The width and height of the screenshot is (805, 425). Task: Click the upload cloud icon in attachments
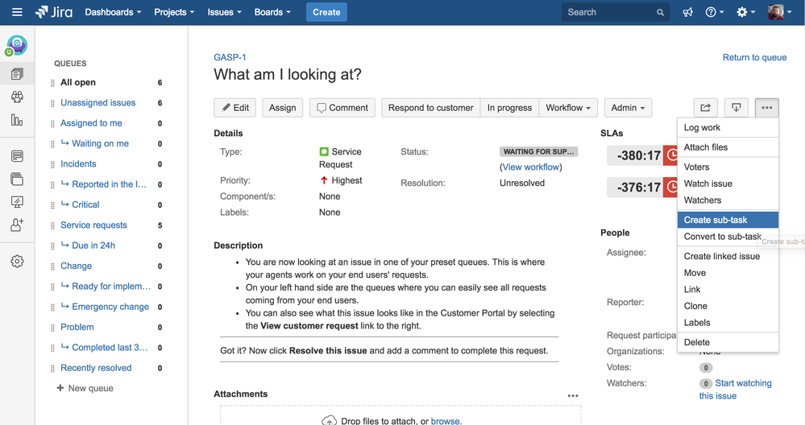coord(329,420)
